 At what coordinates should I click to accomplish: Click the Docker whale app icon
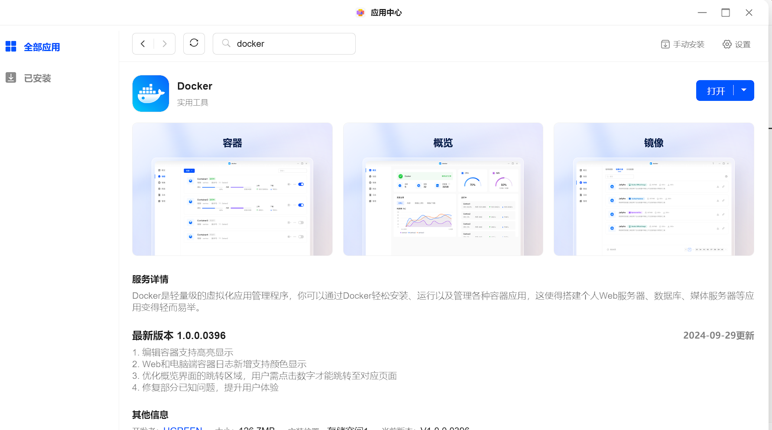tap(151, 94)
